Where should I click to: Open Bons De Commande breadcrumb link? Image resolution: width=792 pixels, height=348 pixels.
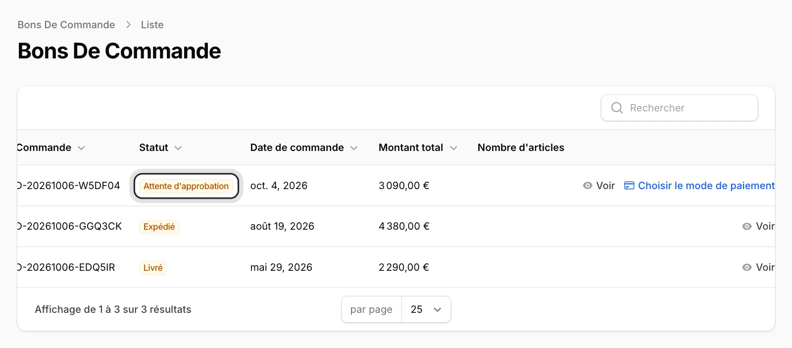pyautogui.click(x=66, y=25)
